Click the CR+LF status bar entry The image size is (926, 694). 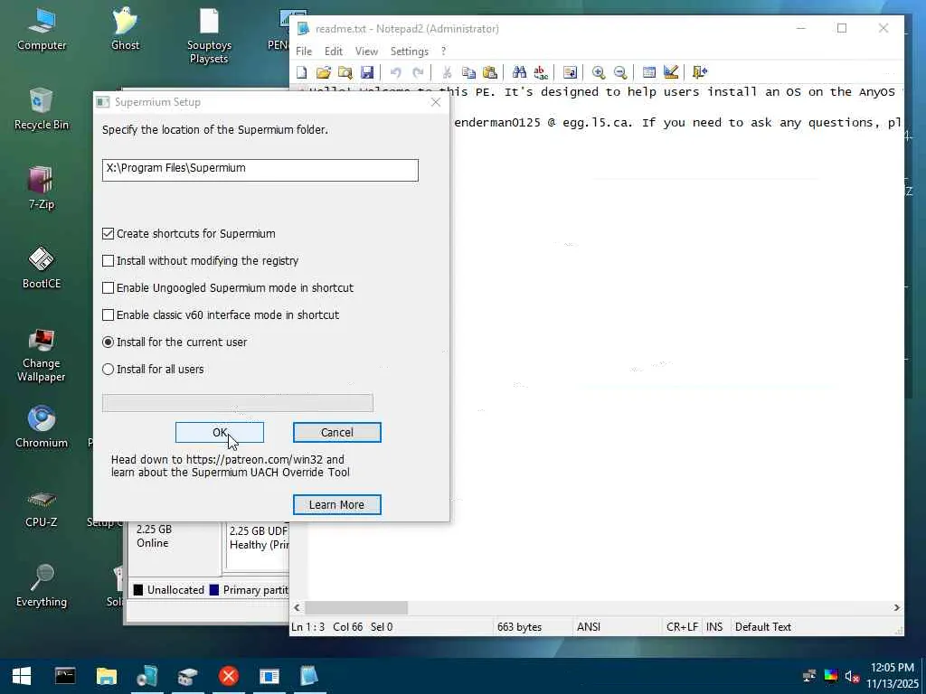(682, 627)
